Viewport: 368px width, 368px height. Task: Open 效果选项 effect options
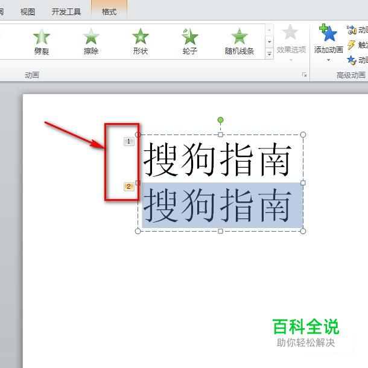tap(291, 43)
